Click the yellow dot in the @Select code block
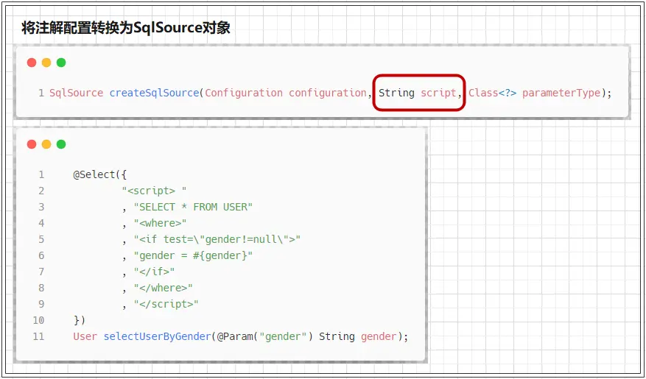This screenshot has width=646, height=379. pyautogui.click(x=46, y=144)
